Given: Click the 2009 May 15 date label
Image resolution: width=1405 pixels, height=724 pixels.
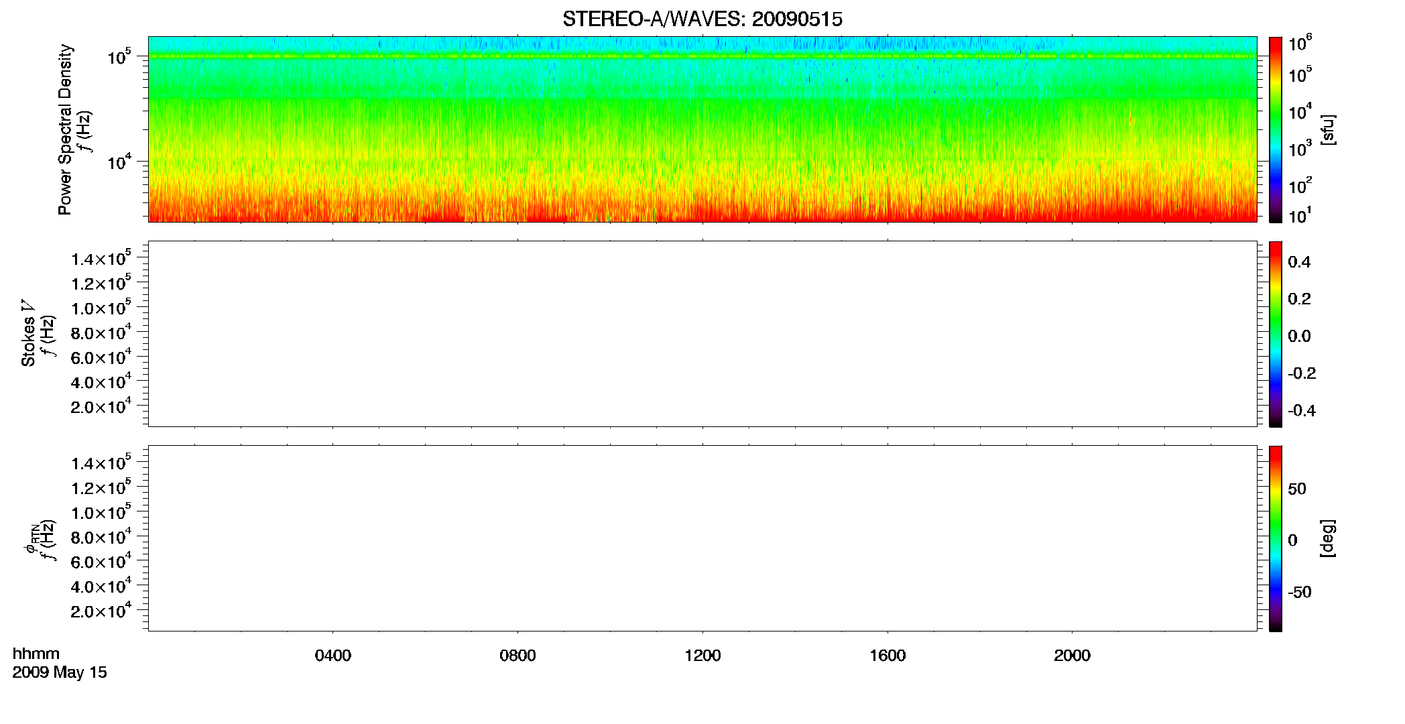Looking at the screenshot, I should pos(60,672).
